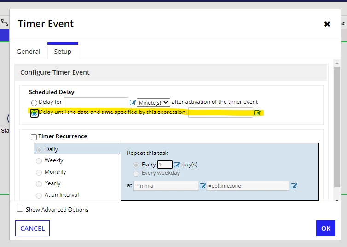
Task: Choose the 'At an interval' recurrence option
Action: (39, 195)
